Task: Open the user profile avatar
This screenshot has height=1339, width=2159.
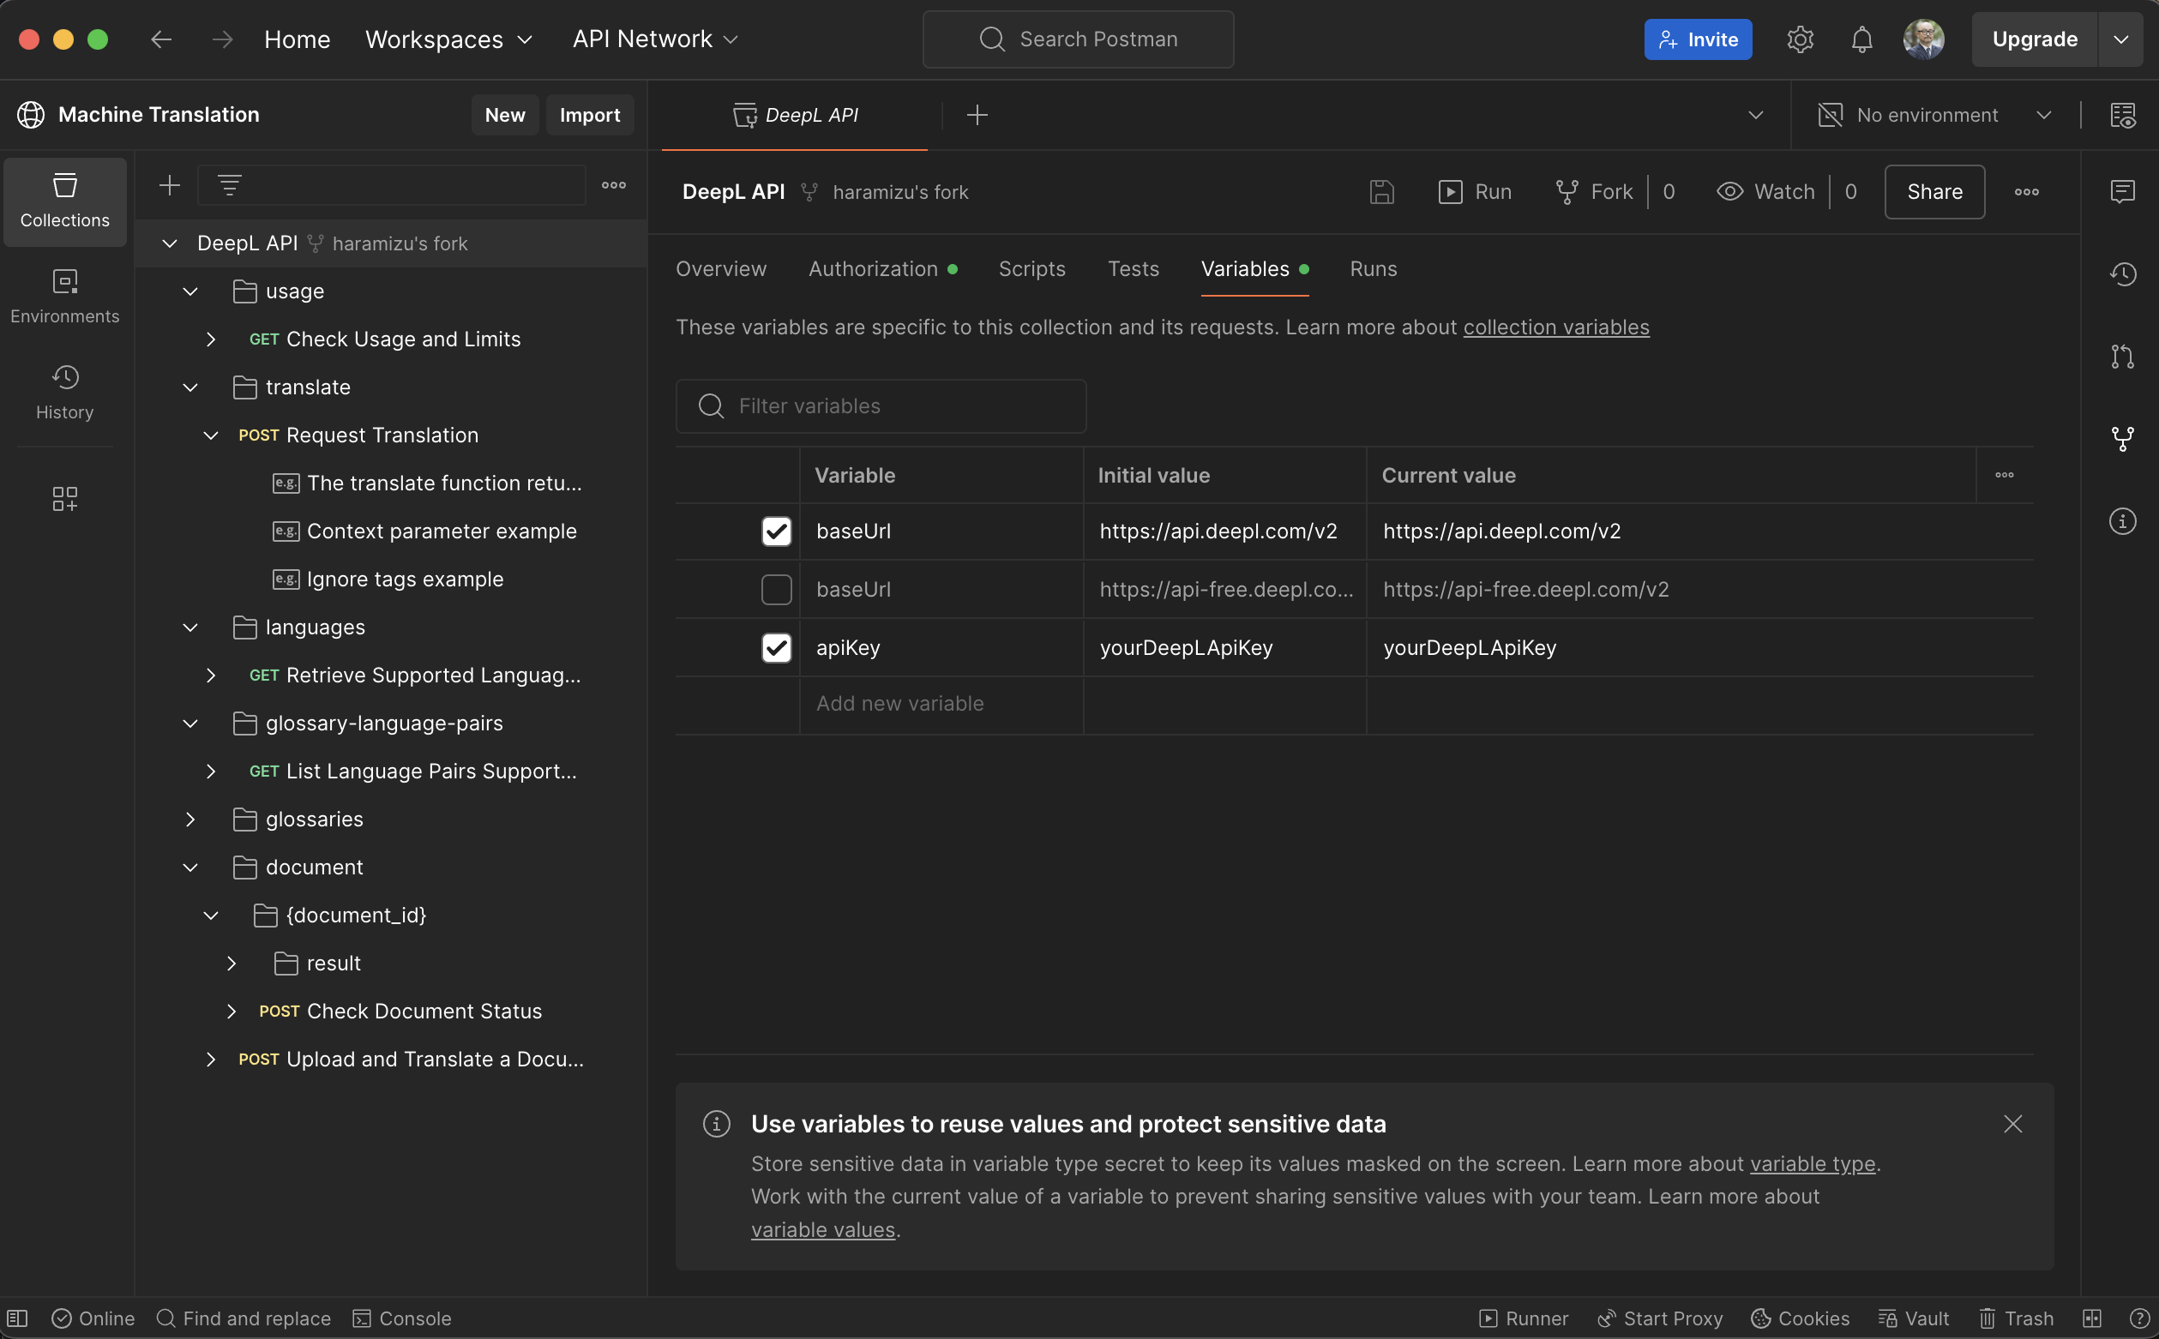Action: [1923, 39]
